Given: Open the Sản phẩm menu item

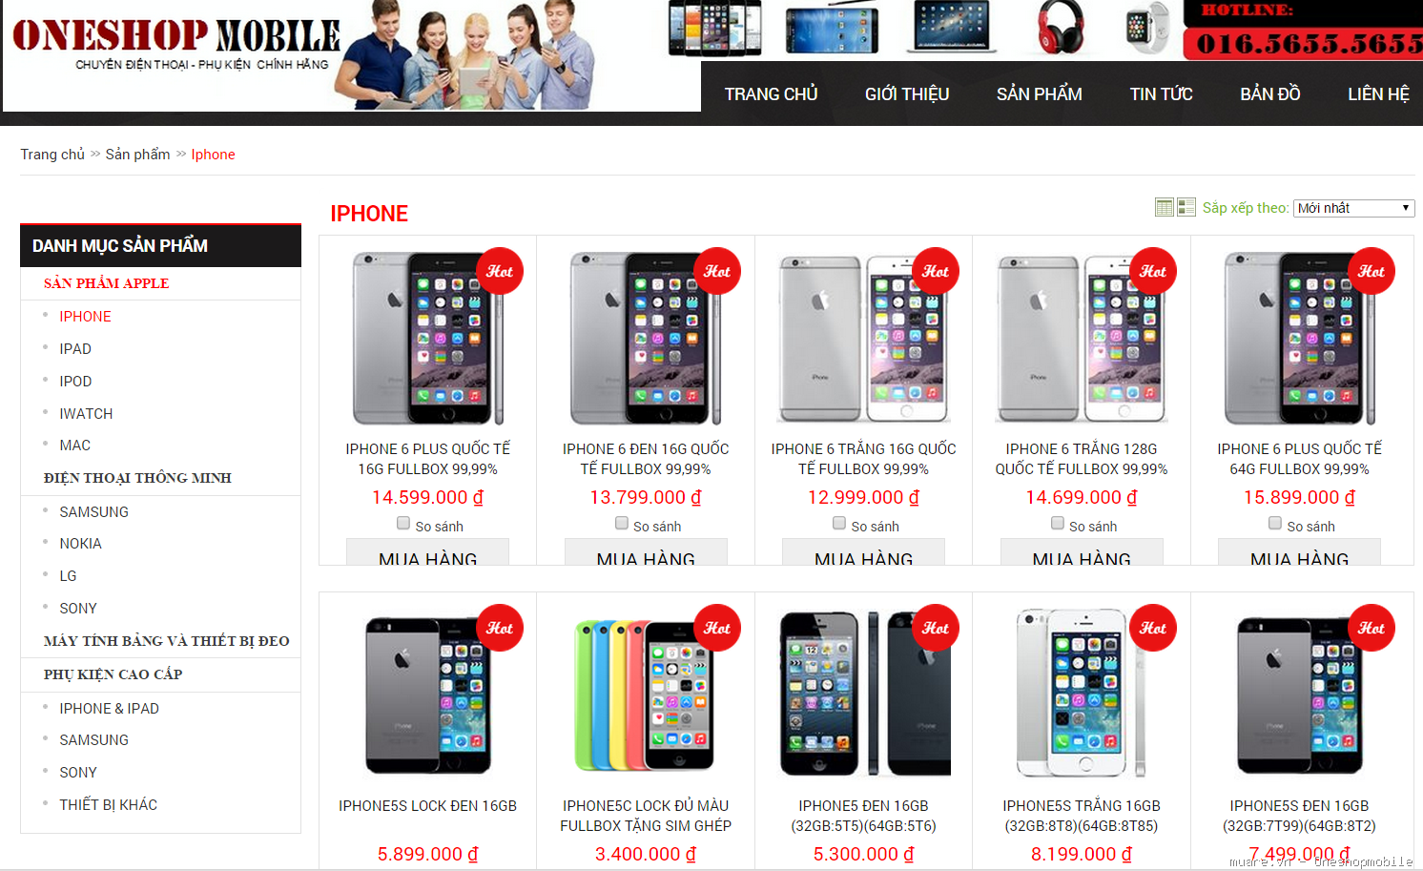Looking at the screenshot, I should [1039, 93].
